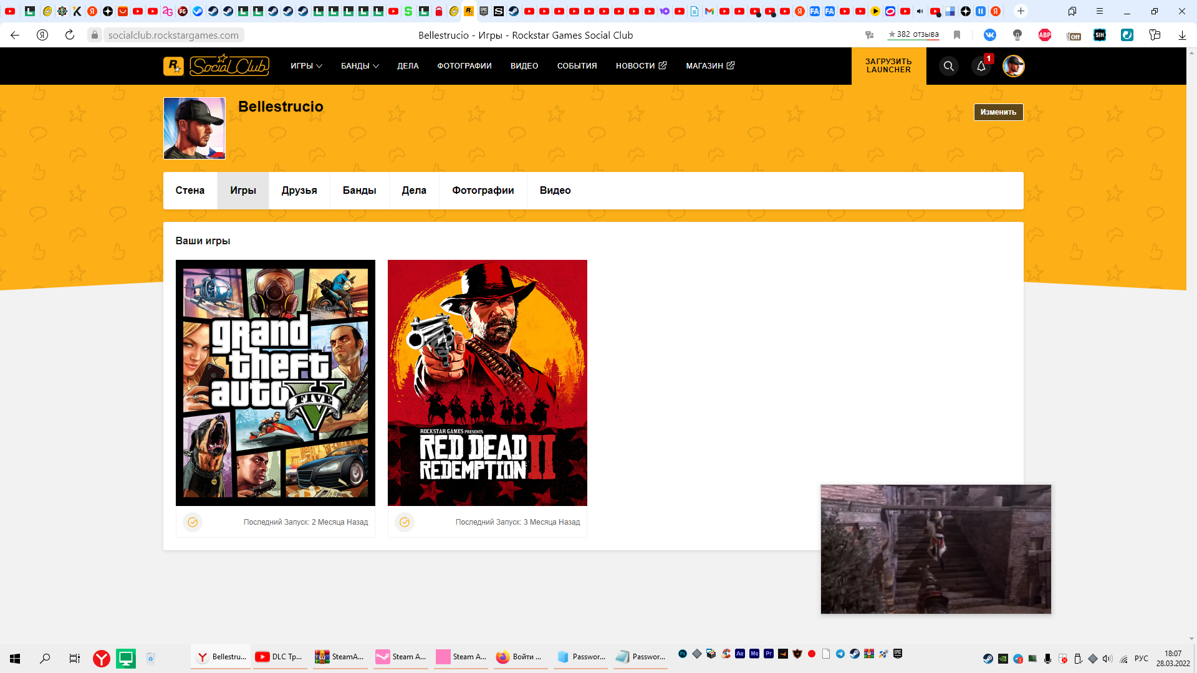Click the Bellestrucio profile picture

pyautogui.click(x=195, y=128)
